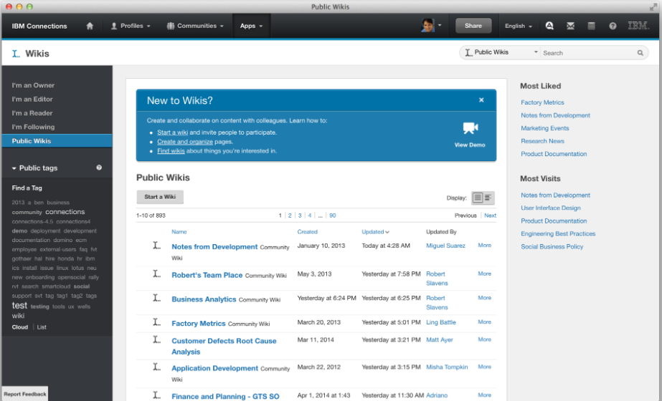Screen dimensions: 662x401
Task: Click the user profile photo
Action: click(x=427, y=26)
